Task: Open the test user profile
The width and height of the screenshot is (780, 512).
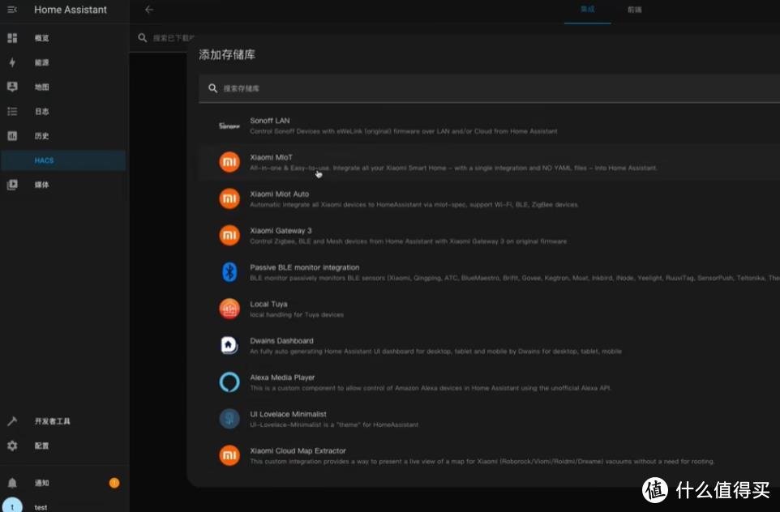Action: tap(41, 506)
